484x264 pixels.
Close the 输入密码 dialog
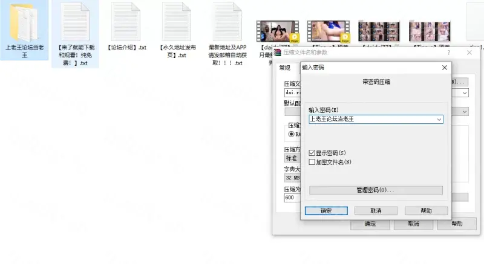click(x=445, y=68)
